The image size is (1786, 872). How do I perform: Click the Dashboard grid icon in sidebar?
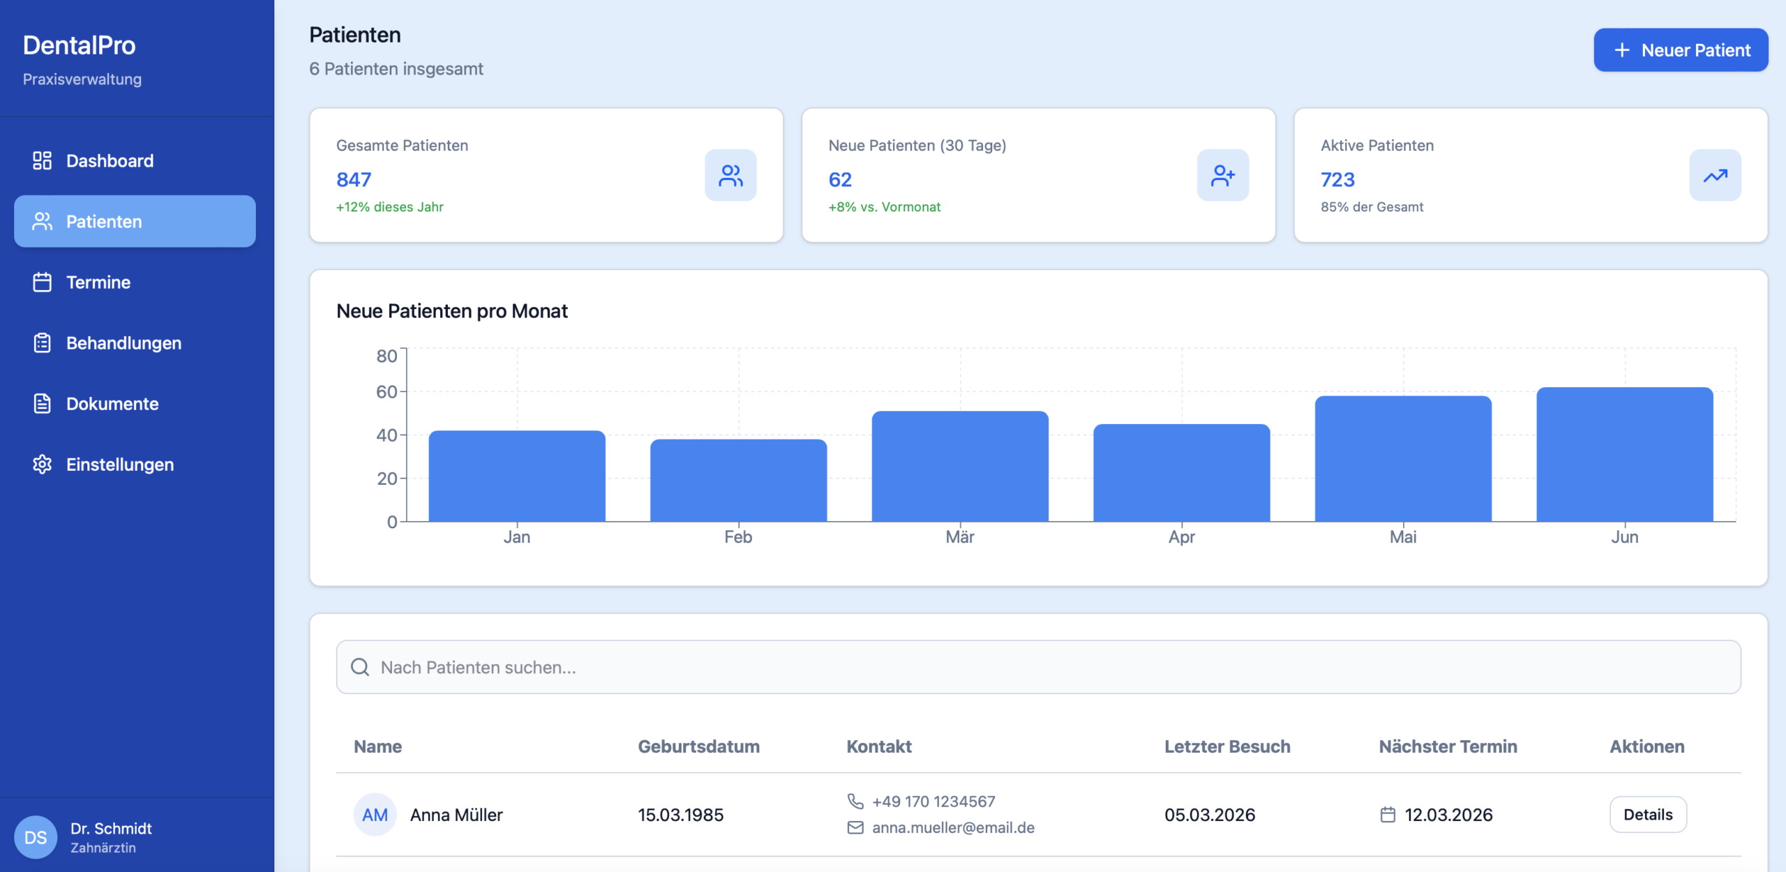tap(42, 161)
